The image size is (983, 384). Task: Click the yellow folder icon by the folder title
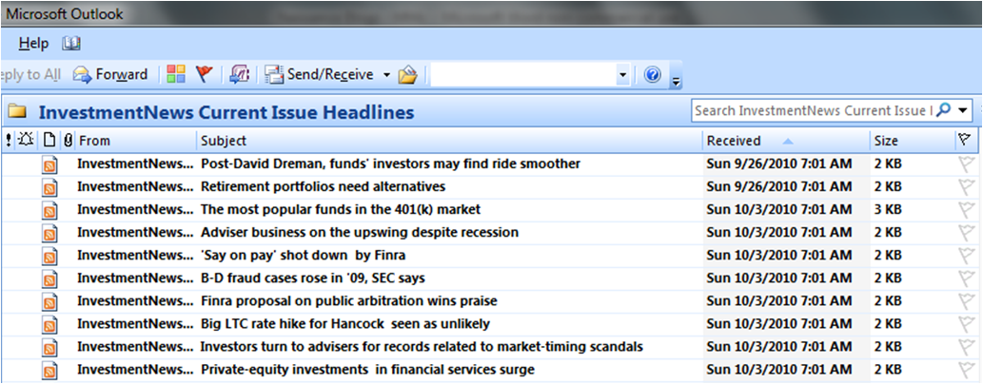tap(17, 112)
